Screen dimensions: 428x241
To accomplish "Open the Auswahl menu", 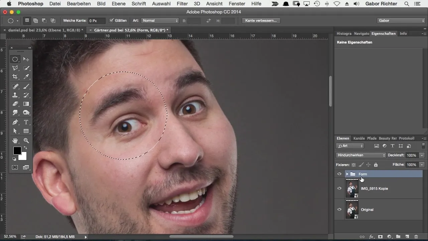I will coord(161,4).
